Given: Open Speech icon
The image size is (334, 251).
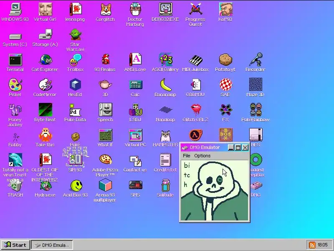Looking at the screenshot, I should tap(105, 110).
